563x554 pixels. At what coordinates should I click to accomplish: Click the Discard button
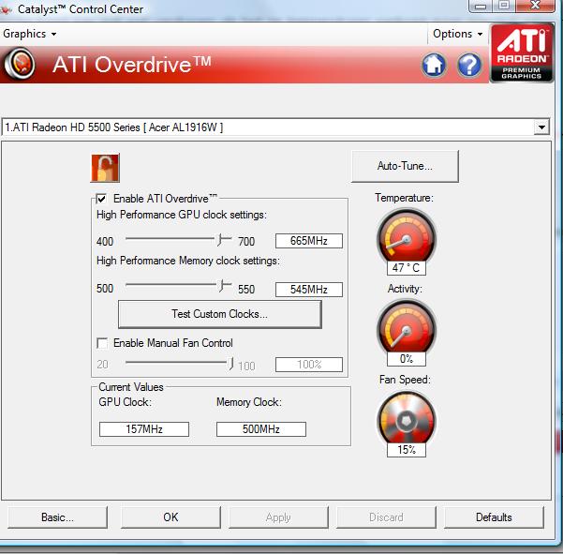click(x=386, y=517)
